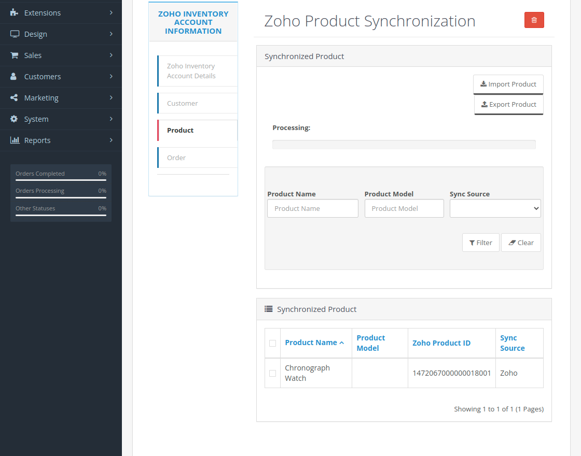Check the select-all checkbox in table header
The image size is (581, 456).
272,343
